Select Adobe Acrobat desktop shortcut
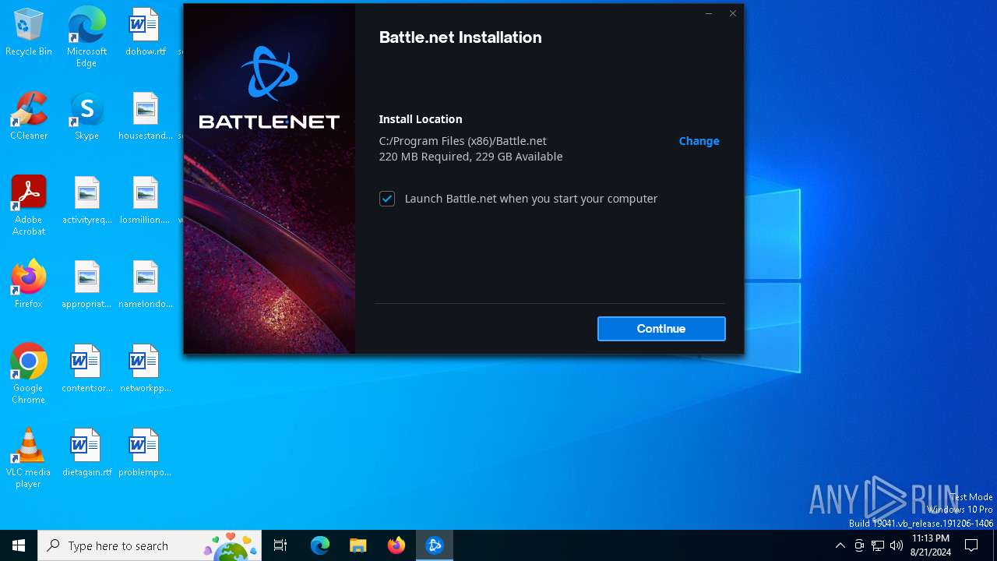 click(x=29, y=206)
